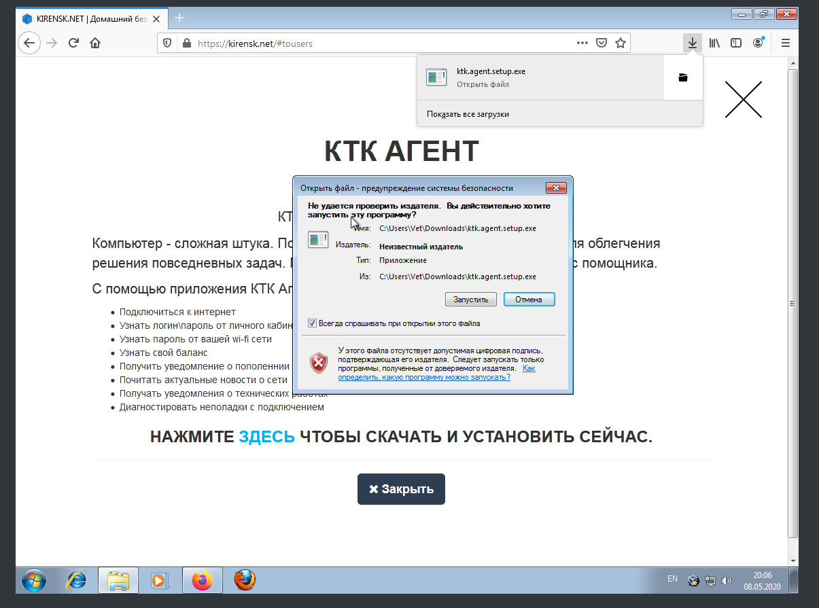This screenshot has height=608, width=819.
Task: Click the tracking protection shield icon
Action: [x=168, y=43]
